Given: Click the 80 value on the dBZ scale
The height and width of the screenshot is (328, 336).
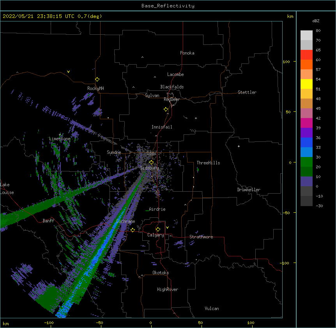Looking at the screenshot, I should pyautogui.click(x=318, y=31).
